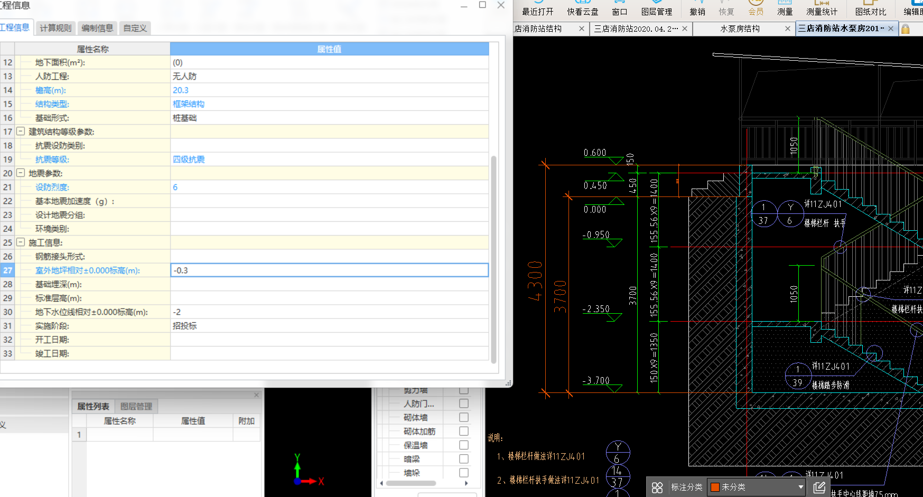
Task: Open the 窗口 window tool
Action: (620, 8)
